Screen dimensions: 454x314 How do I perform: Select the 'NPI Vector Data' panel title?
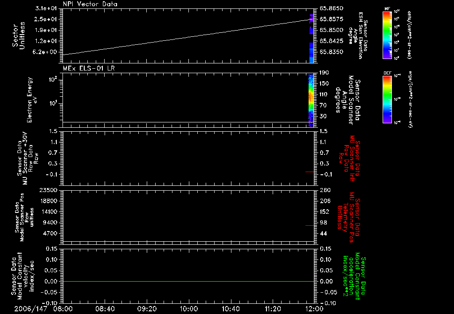tap(90, 4)
